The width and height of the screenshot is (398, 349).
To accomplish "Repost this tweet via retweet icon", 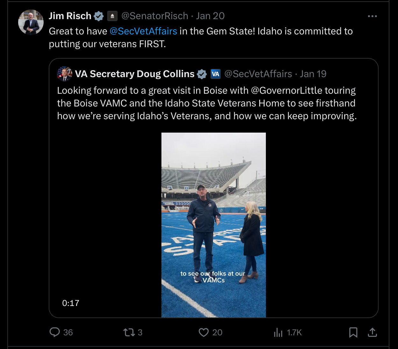I will tap(129, 332).
